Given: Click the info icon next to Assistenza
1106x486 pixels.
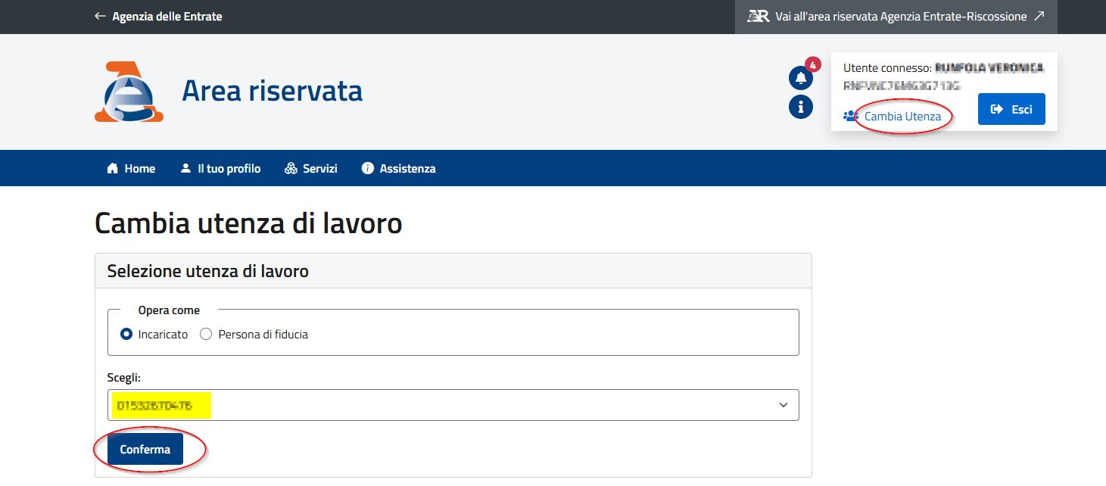Looking at the screenshot, I should pyautogui.click(x=368, y=168).
